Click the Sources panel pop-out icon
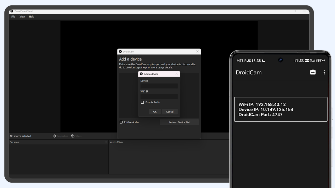Viewport: 335px width, 188px height. tap(106, 142)
